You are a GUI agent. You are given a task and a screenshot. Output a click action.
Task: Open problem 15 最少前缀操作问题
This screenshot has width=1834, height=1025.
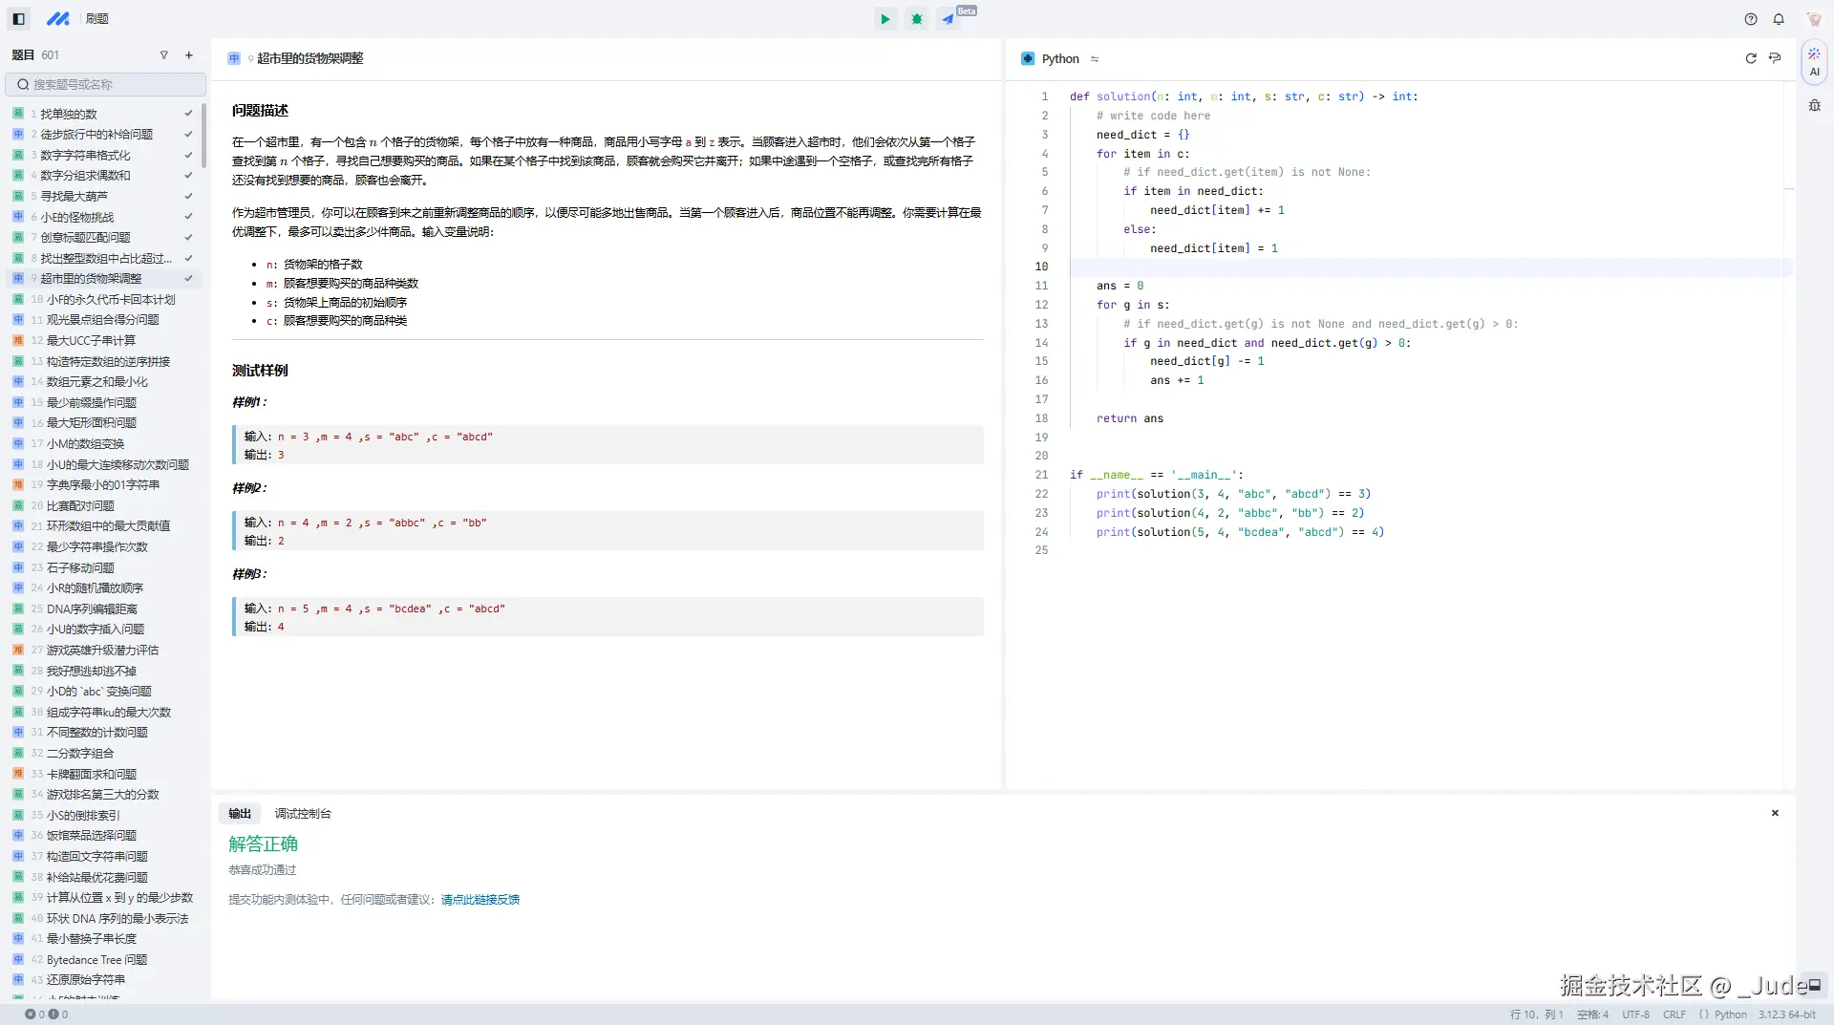(x=103, y=403)
